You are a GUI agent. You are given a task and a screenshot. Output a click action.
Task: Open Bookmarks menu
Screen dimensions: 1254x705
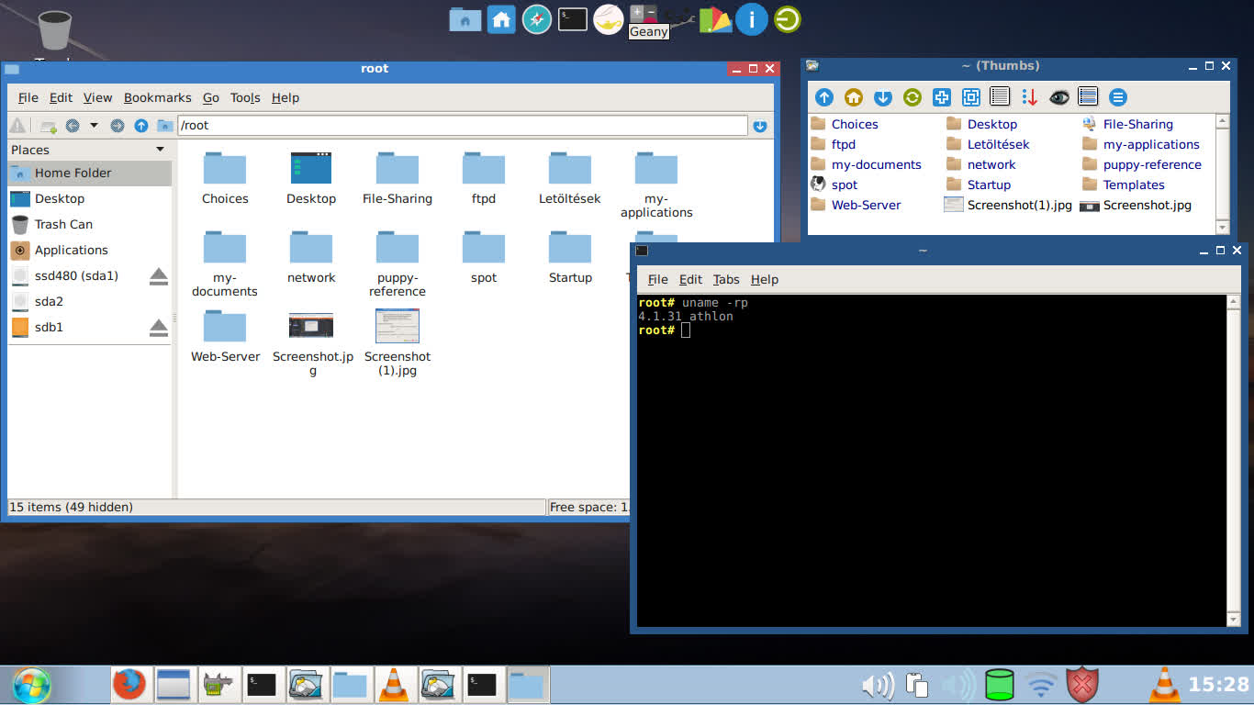coord(158,97)
